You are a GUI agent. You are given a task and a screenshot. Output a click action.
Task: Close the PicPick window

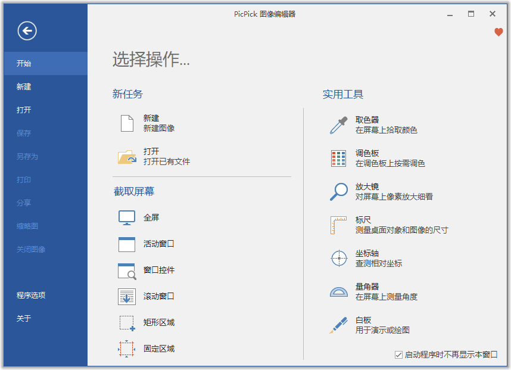point(493,14)
